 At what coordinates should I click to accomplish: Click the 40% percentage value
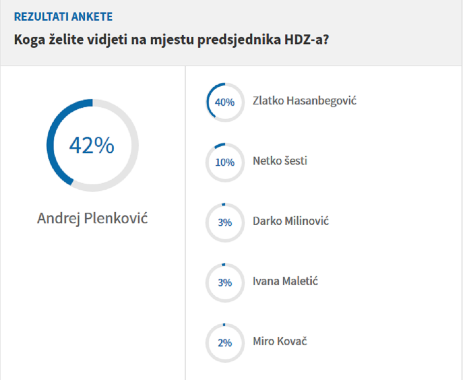tap(225, 103)
